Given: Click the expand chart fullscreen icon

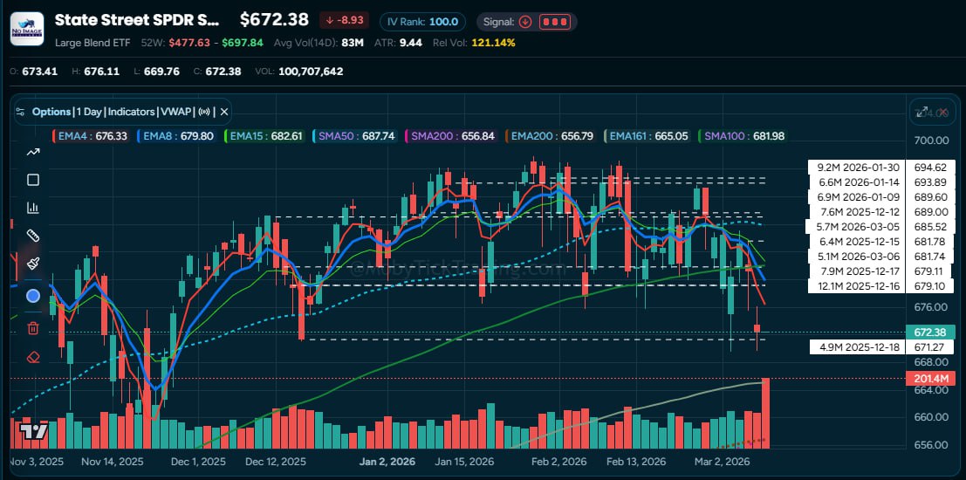Looking at the screenshot, I should [921, 112].
